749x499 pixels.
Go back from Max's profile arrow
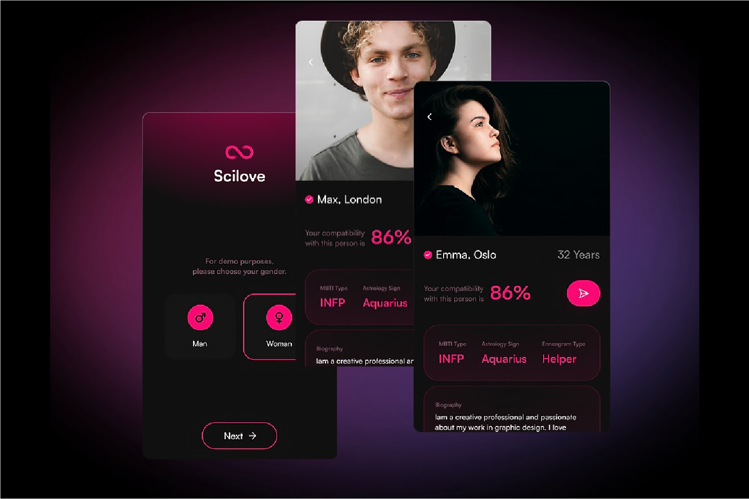pyautogui.click(x=311, y=62)
